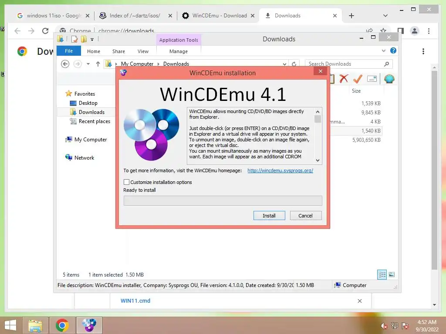Select the file sized 5,903,650 KB

[366, 140]
